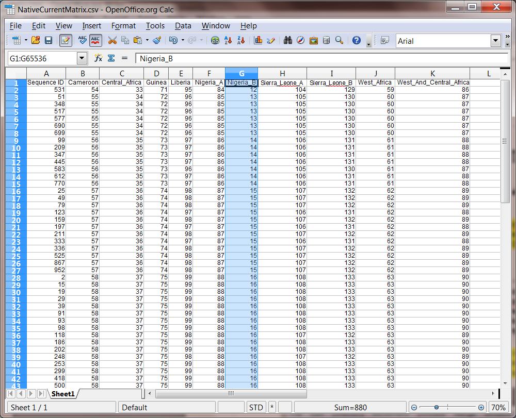Open the Insert menu
The height and width of the screenshot is (418, 516).
pyautogui.click(x=91, y=26)
